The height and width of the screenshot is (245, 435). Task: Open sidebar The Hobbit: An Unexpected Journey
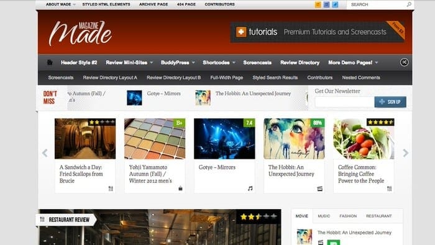(354, 233)
